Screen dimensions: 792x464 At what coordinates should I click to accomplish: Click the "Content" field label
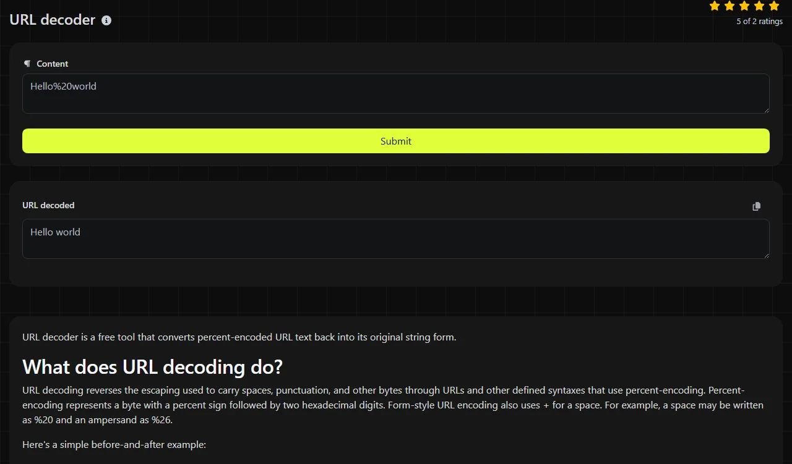click(x=53, y=64)
